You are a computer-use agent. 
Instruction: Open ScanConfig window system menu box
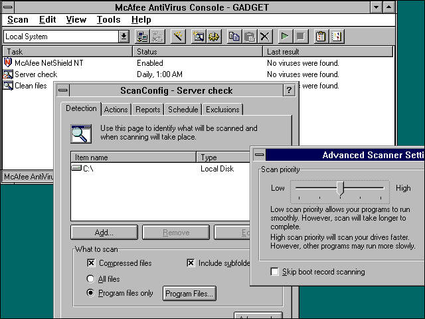click(63, 90)
